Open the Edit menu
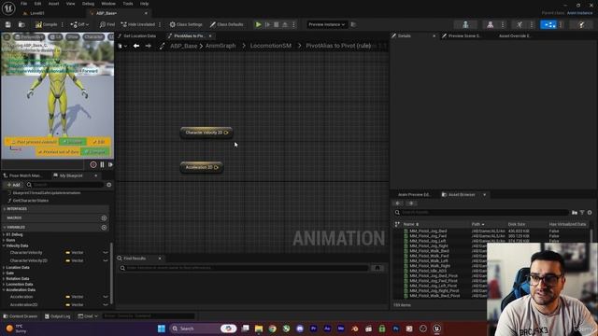 click(37, 4)
